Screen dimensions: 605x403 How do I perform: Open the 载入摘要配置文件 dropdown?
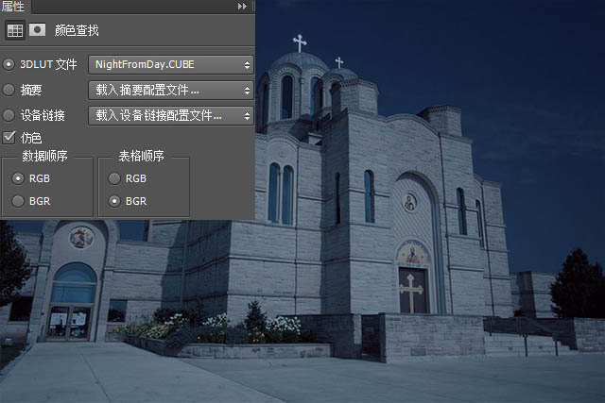click(x=171, y=91)
